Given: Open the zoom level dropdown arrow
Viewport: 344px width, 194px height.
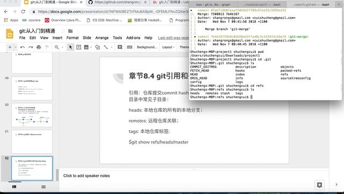Looking at the screenshot, I should point(62,47).
